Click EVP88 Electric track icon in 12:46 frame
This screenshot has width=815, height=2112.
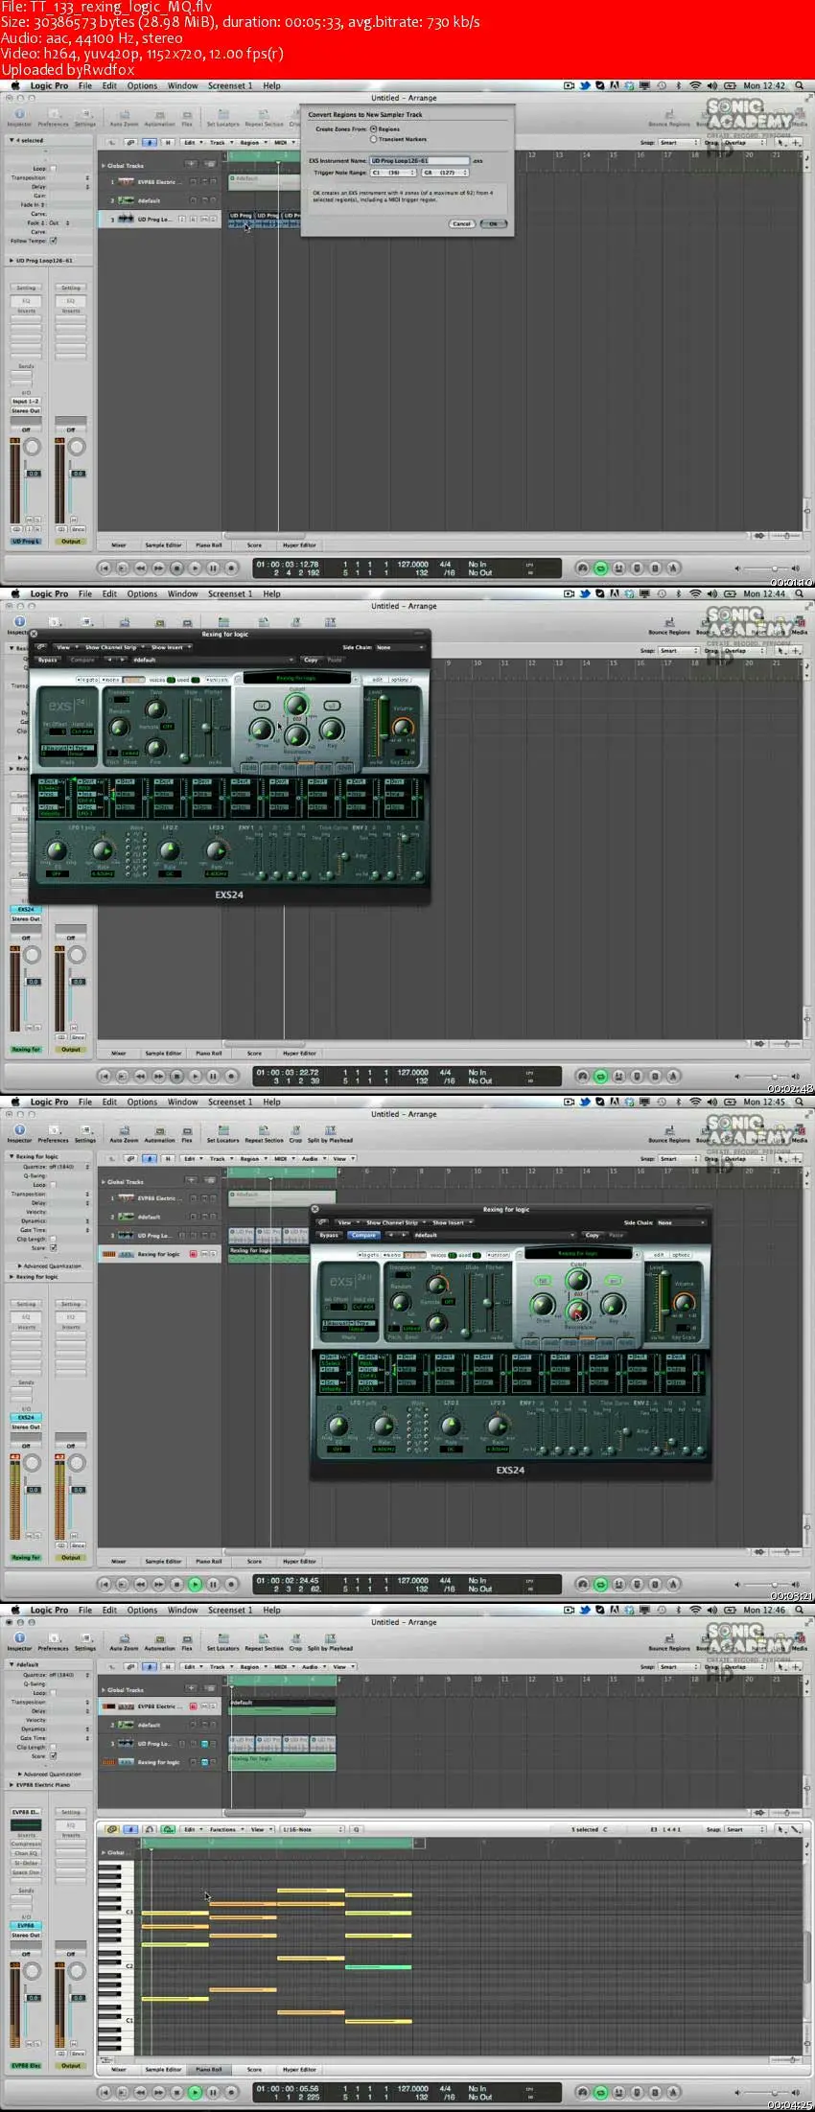tap(126, 1706)
